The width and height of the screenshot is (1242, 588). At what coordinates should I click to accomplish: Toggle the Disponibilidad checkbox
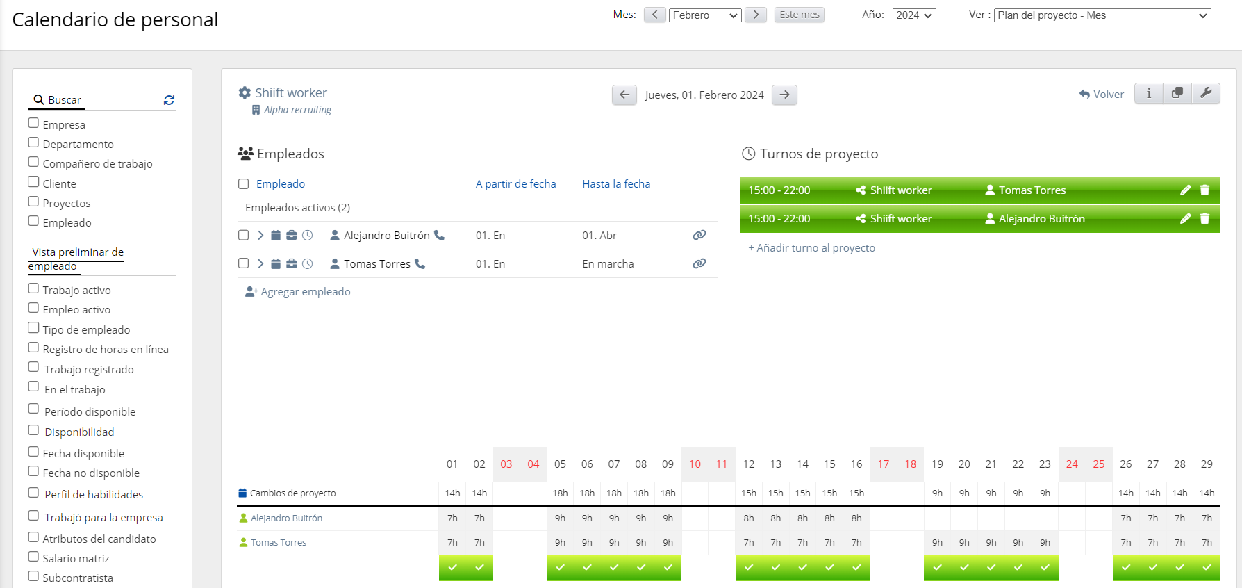pos(33,431)
